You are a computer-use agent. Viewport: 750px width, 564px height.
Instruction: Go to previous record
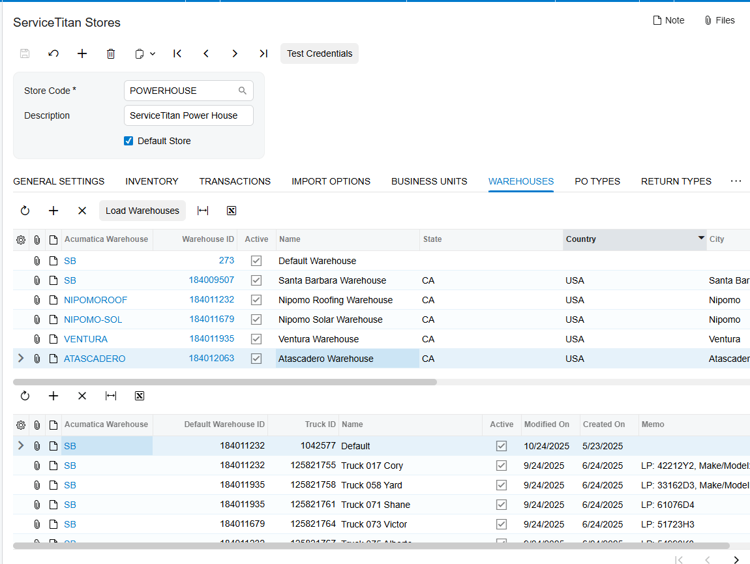tap(206, 53)
